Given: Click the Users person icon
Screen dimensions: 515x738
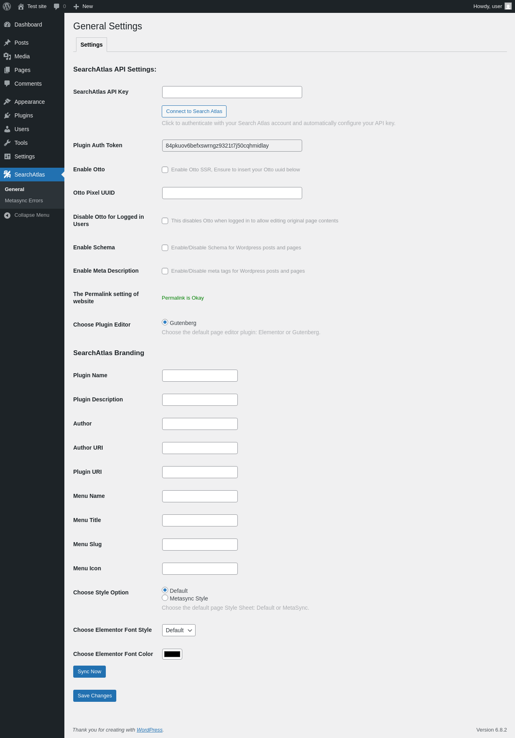Looking at the screenshot, I should [x=7, y=129].
